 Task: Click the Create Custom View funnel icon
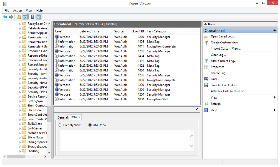pyautogui.click(x=206, y=42)
